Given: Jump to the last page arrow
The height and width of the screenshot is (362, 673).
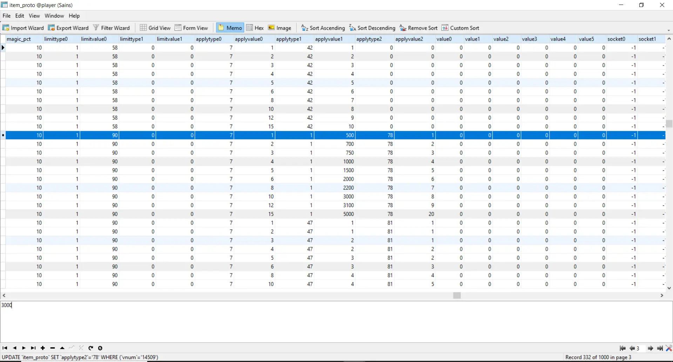Looking at the screenshot, I should point(660,348).
